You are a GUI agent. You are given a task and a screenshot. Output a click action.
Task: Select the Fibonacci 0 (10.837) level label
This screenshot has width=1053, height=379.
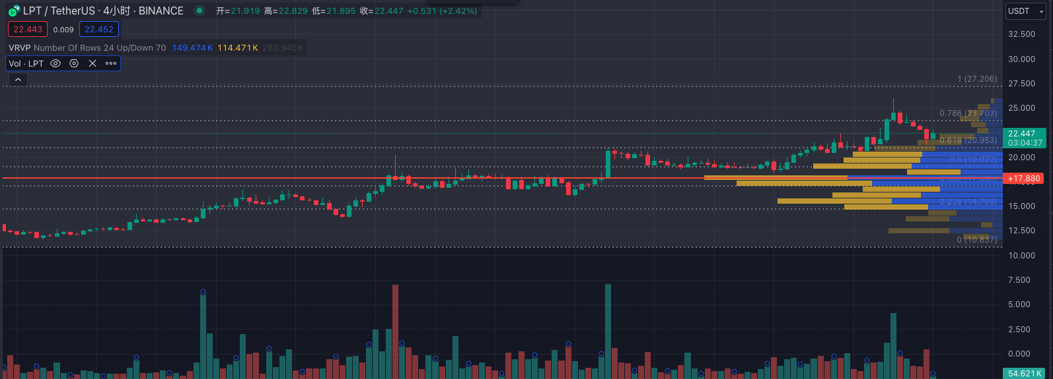pos(977,240)
